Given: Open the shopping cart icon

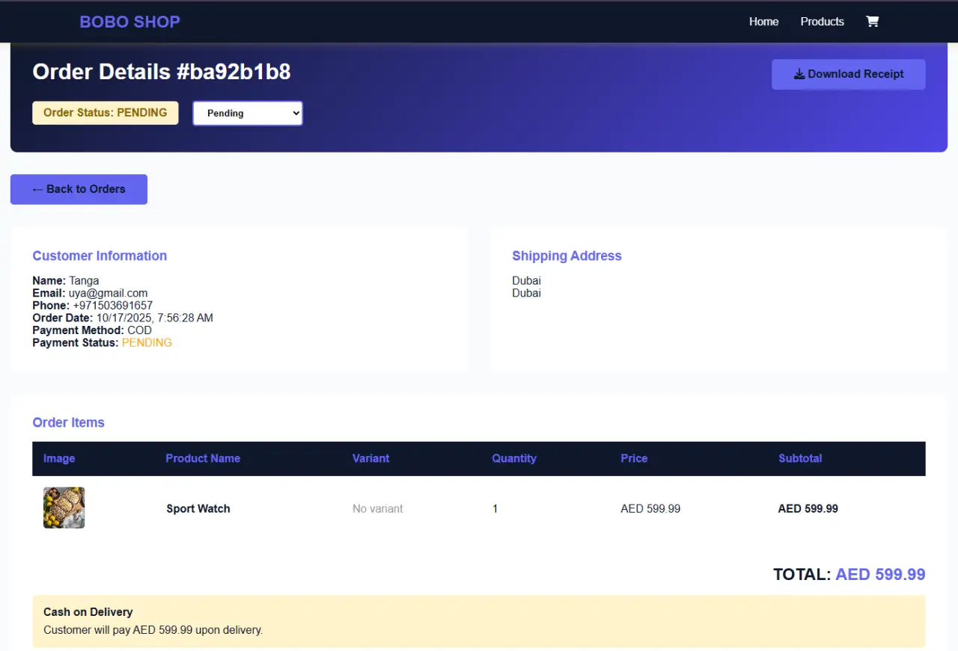Looking at the screenshot, I should point(872,22).
